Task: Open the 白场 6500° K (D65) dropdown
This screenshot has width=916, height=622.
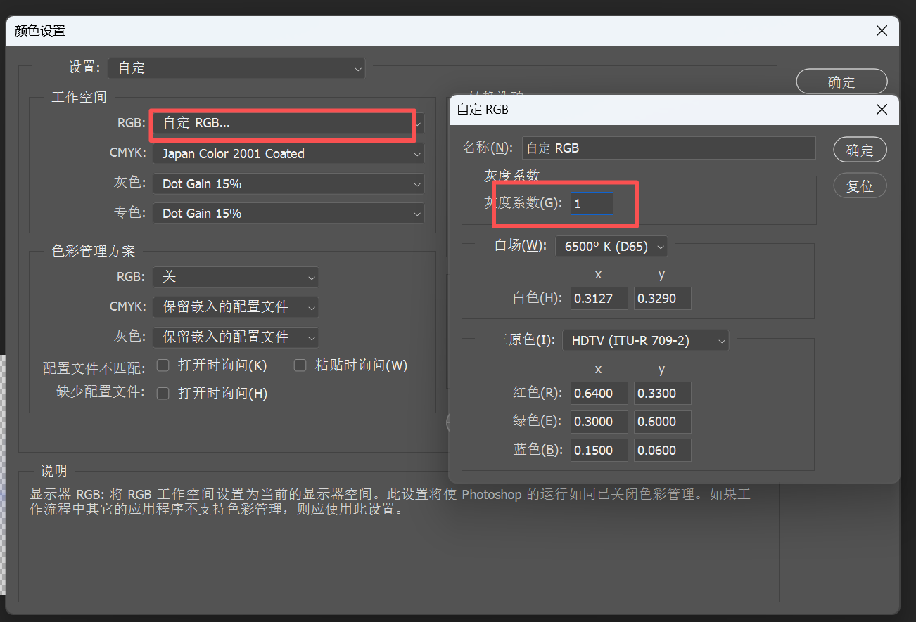Action: pyautogui.click(x=611, y=247)
